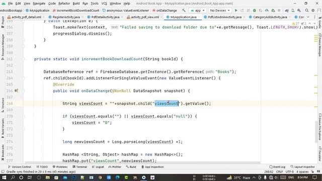Click the CRLF line separator in status bar
The image size is (322, 181).
(x=279, y=171)
